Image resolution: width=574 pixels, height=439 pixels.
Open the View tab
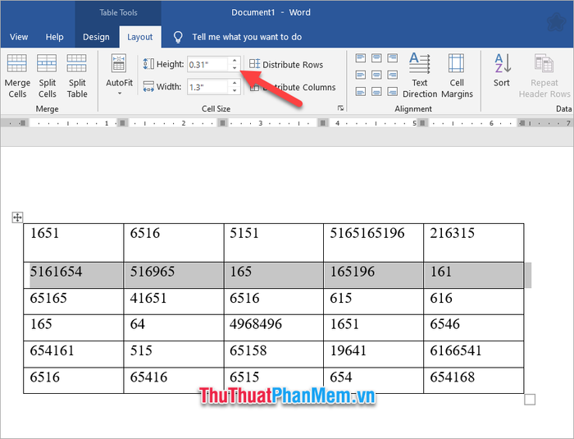(19, 37)
